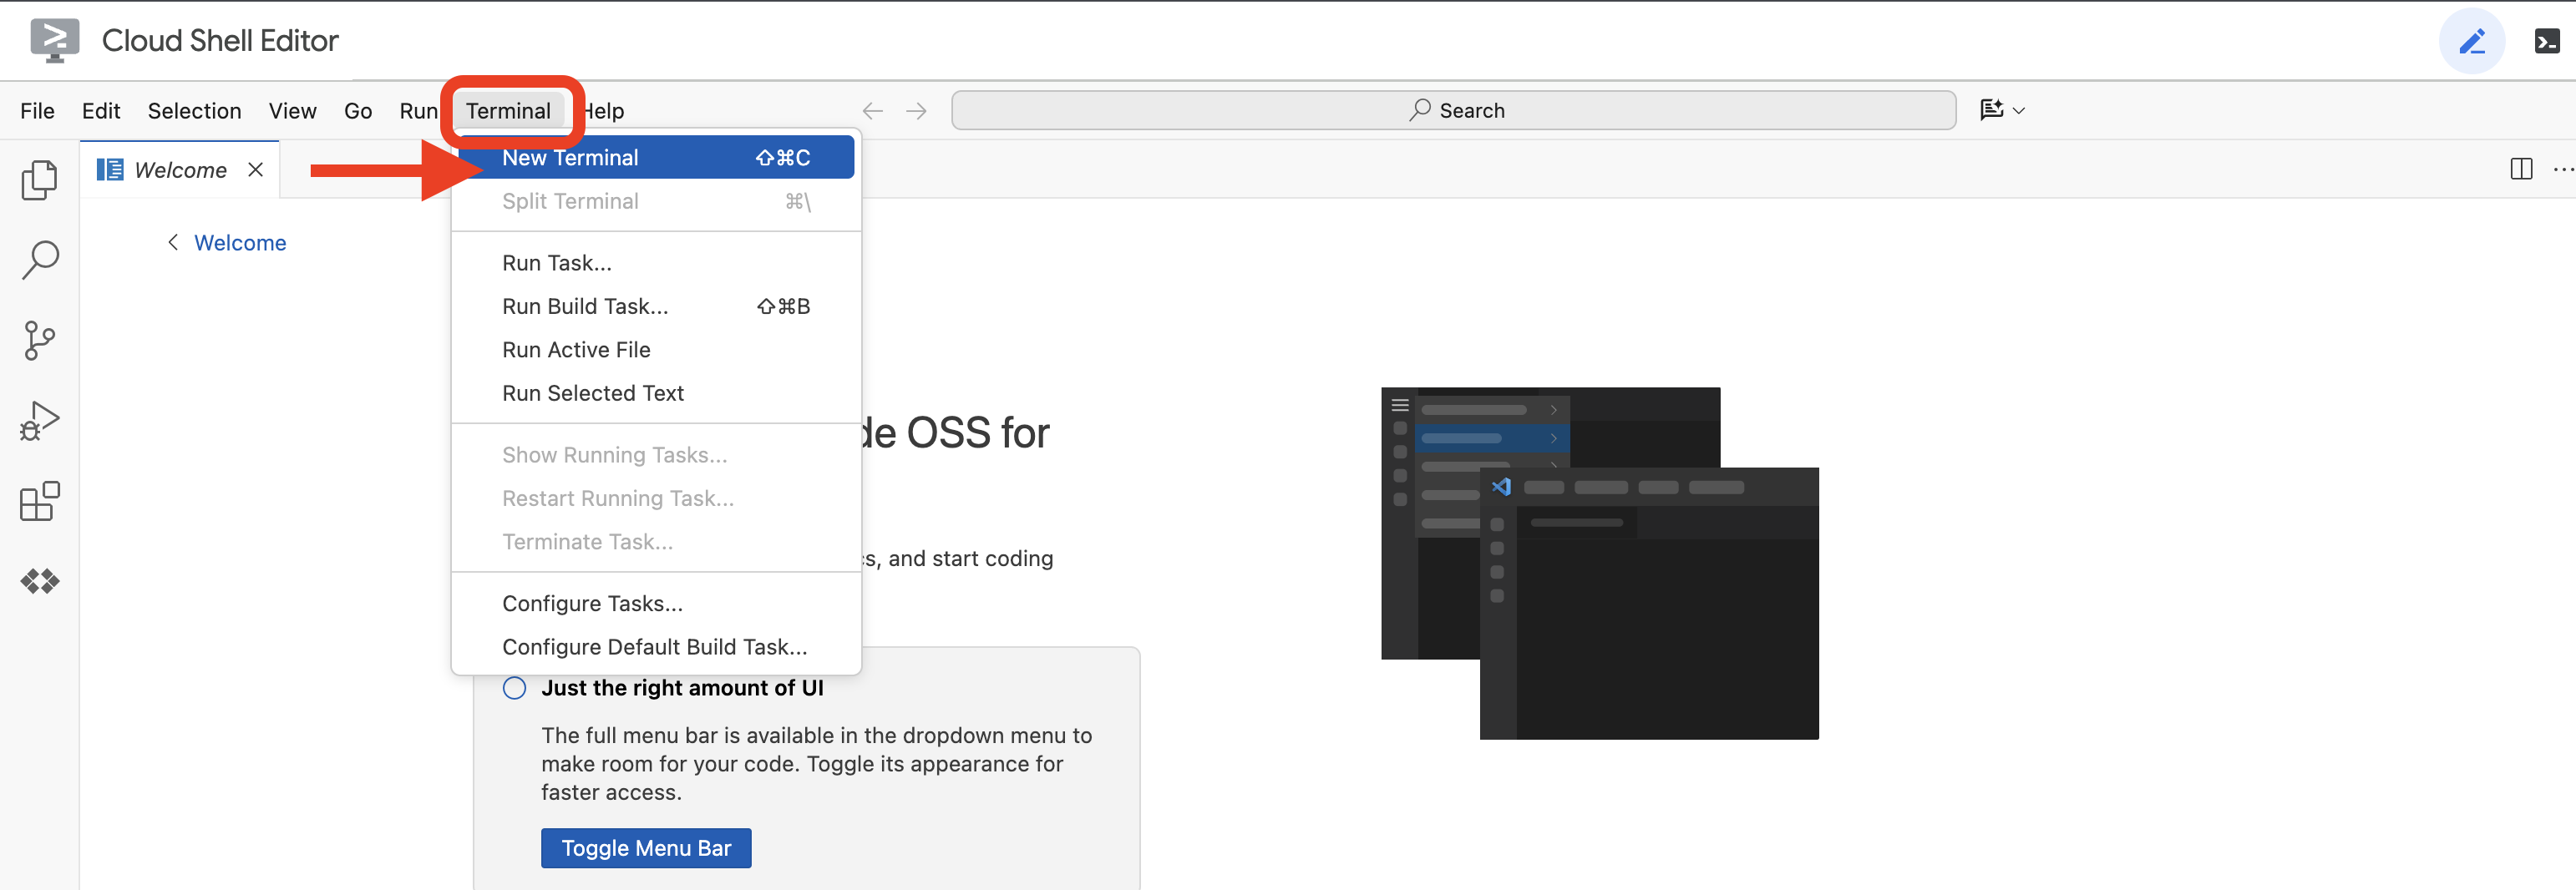Open the Help menu
The height and width of the screenshot is (890, 2576).
point(604,111)
